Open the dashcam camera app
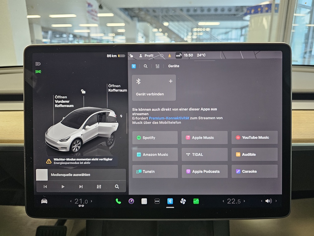Screen dimensions: 314x236 pos(131,201)
